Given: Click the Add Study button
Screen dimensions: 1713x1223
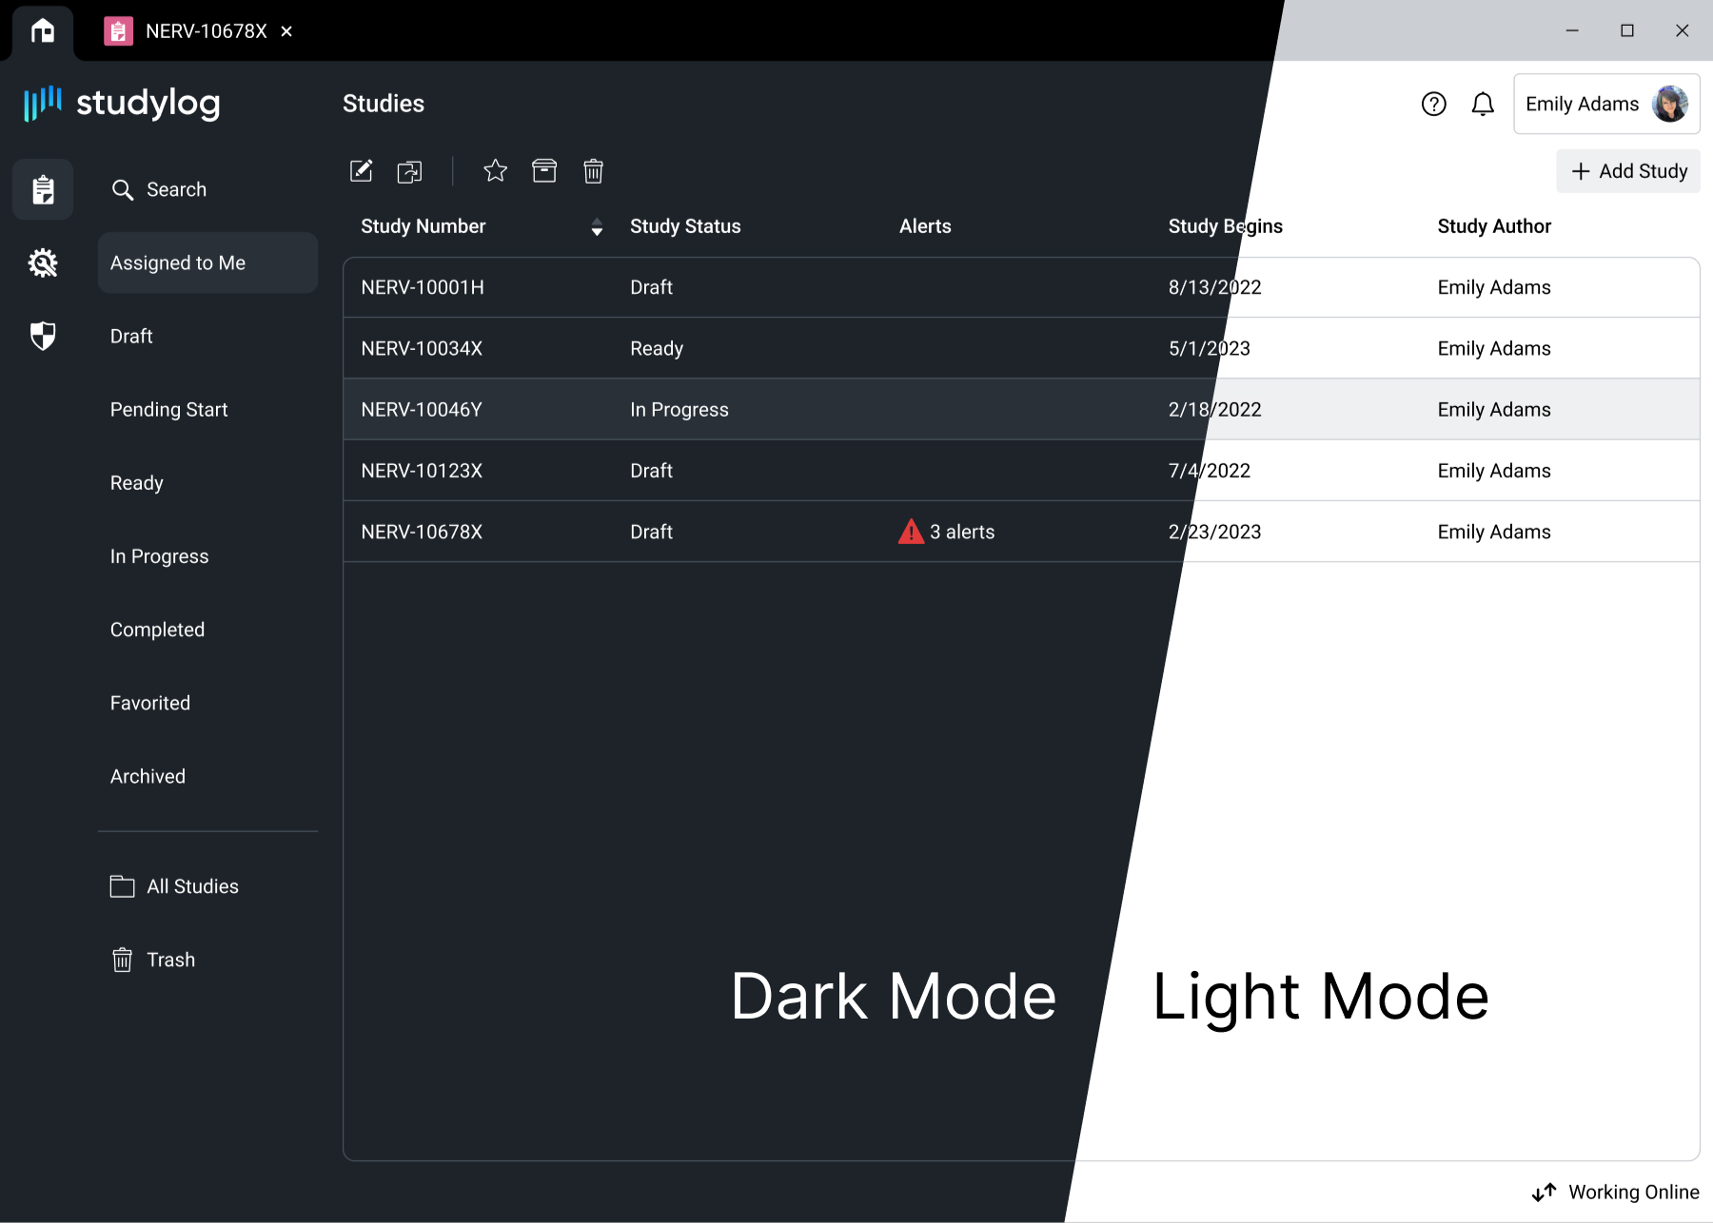Looking at the screenshot, I should click(x=1628, y=171).
